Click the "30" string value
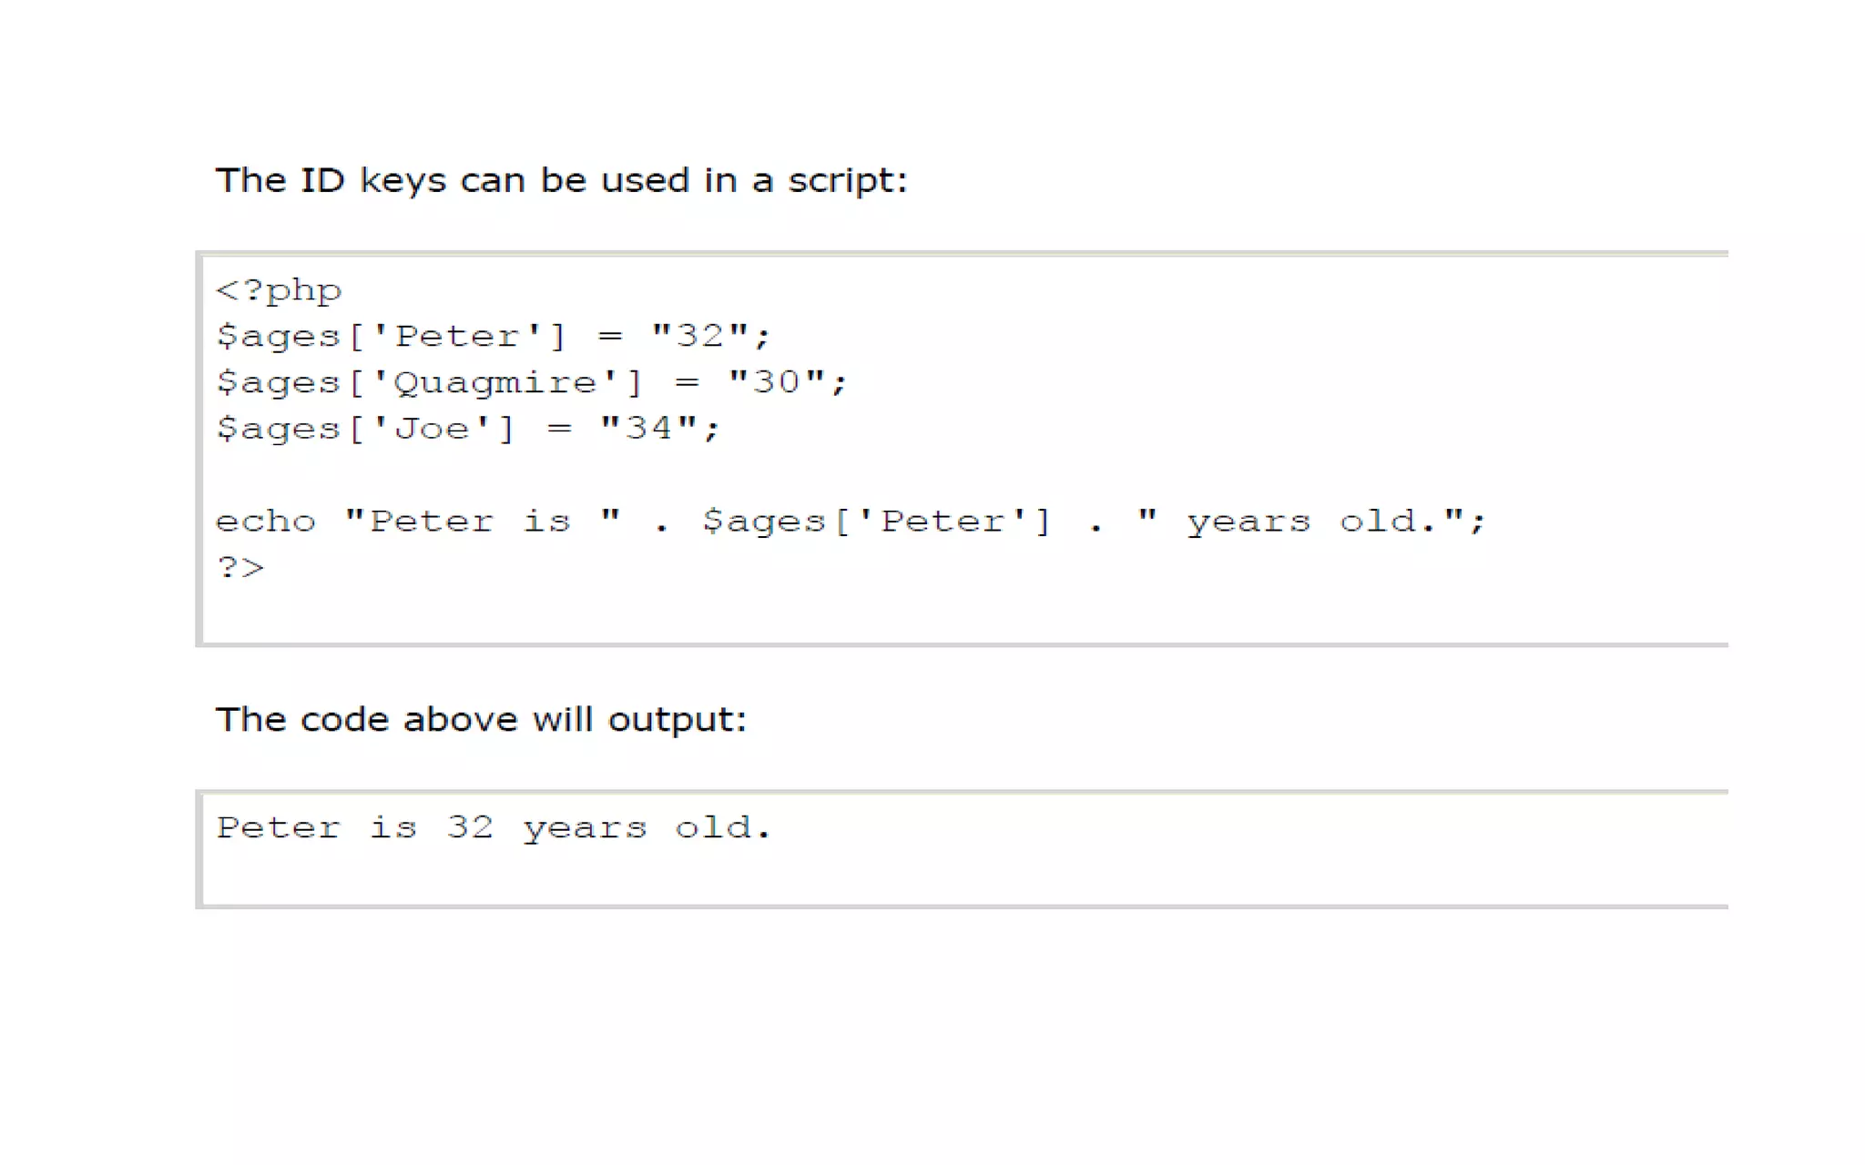 click(x=776, y=382)
